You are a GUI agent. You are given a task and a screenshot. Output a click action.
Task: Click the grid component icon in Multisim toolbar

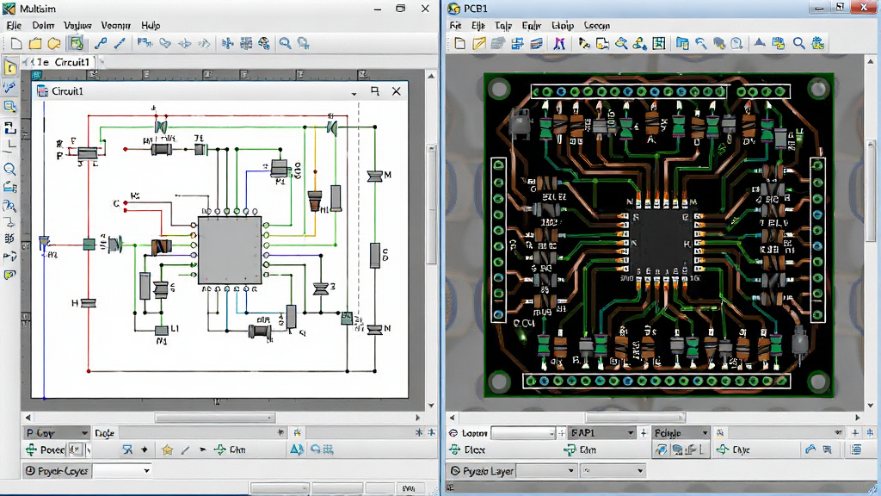[246, 43]
